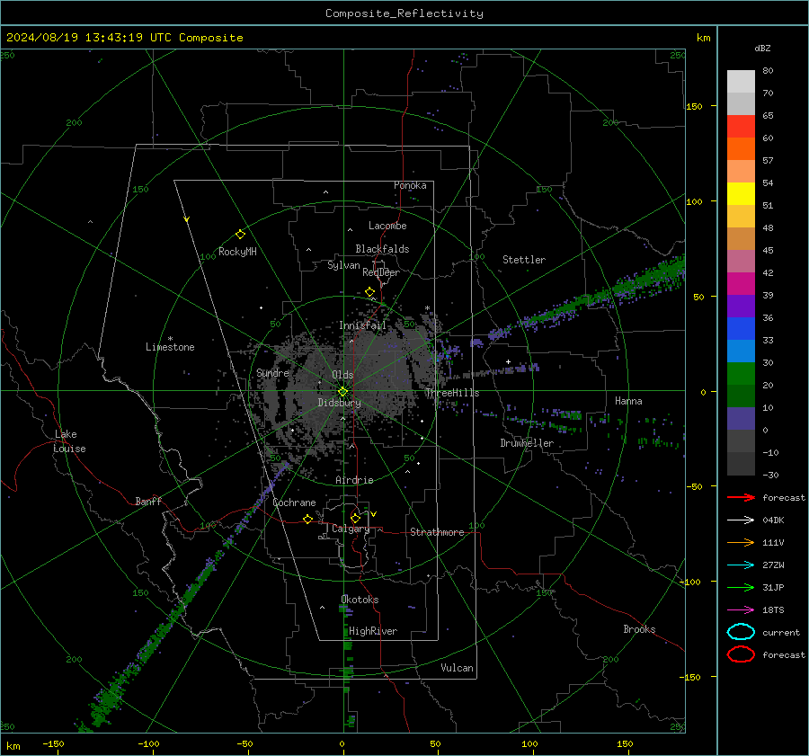
Task: Click the Composite_Reflectivity title
Action: click(x=404, y=13)
